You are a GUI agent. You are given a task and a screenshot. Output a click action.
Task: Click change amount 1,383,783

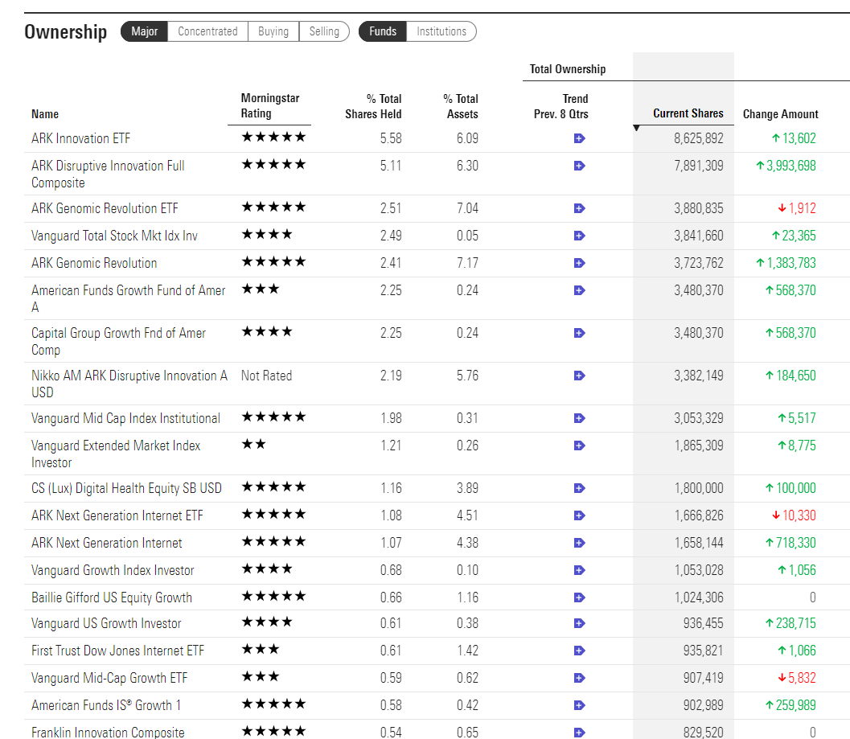click(786, 263)
